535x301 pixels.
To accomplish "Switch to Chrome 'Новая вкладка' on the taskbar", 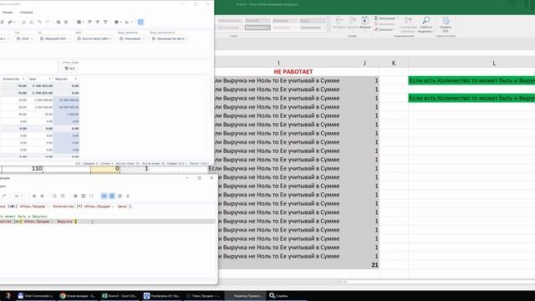I will pos(77,295).
